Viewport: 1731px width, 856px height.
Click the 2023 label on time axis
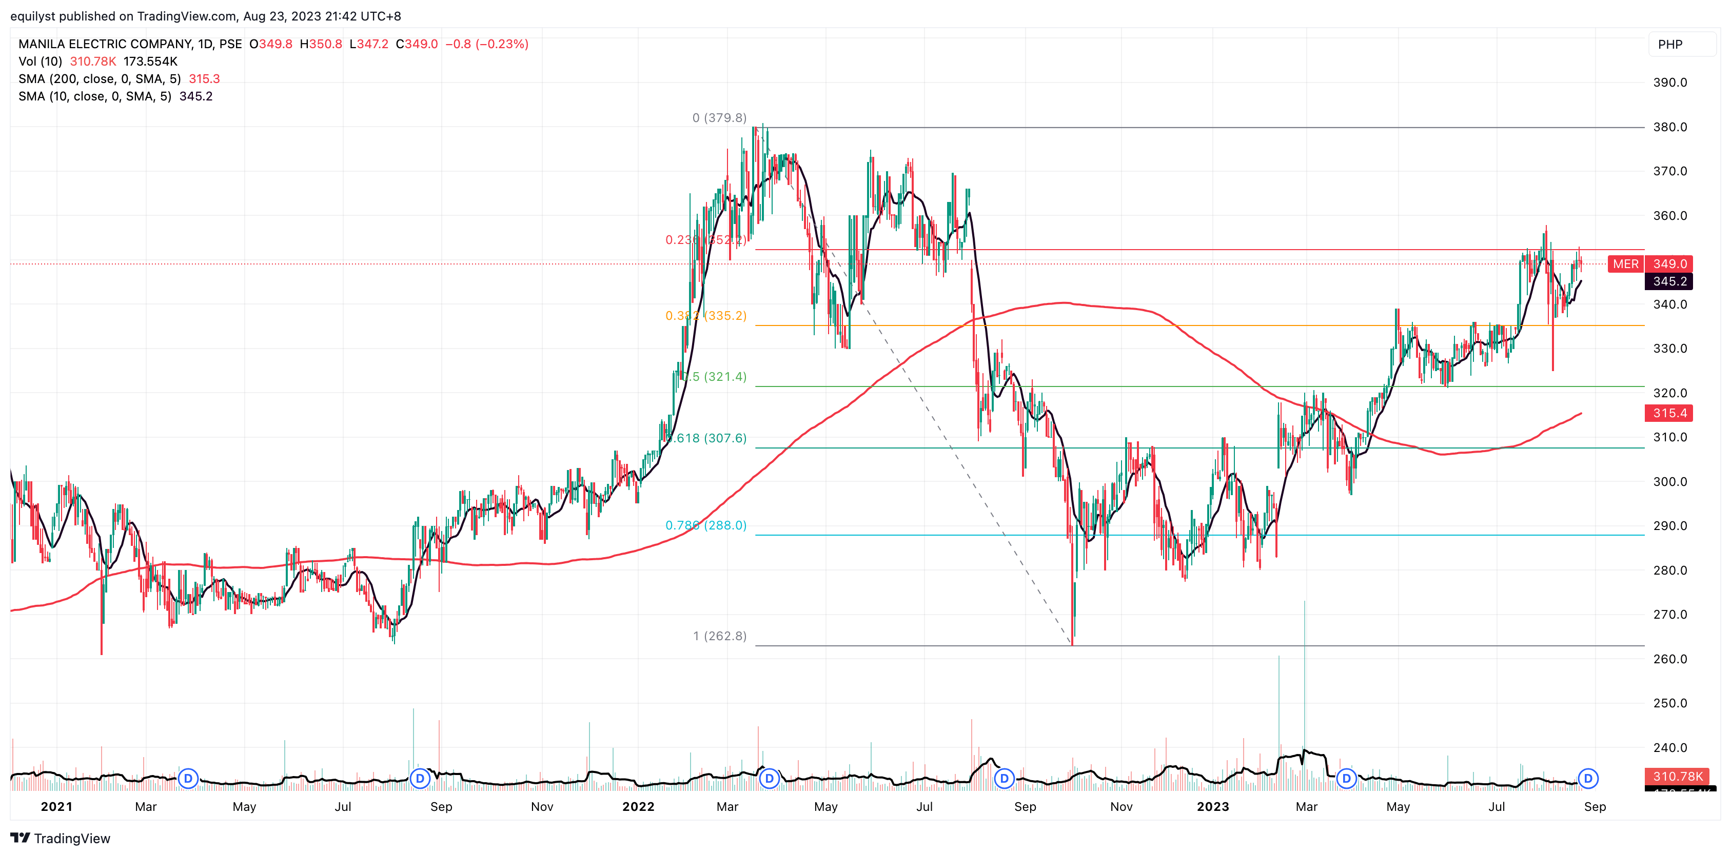1213,806
